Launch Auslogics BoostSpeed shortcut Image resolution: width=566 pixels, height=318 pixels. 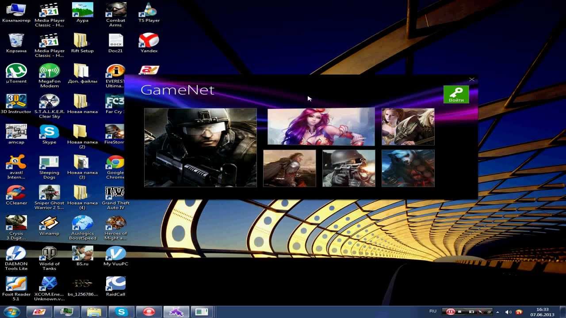(83, 228)
